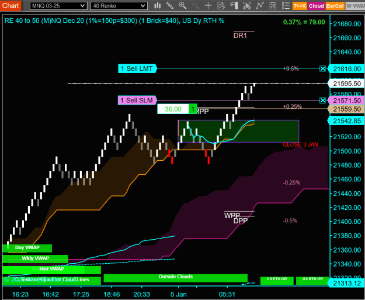Image resolution: width=365 pixels, height=300 pixels.
Task: Click the CLOSE 3 JAN text
Action: point(301,144)
